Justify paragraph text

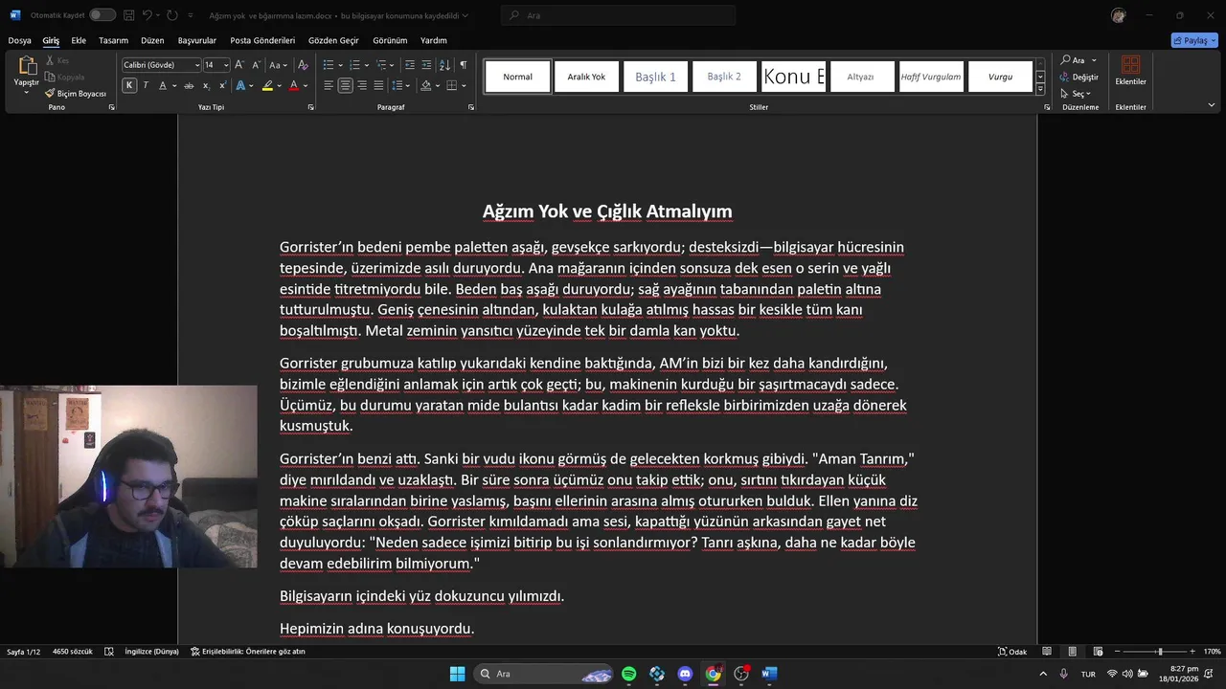pyautogui.click(x=378, y=85)
